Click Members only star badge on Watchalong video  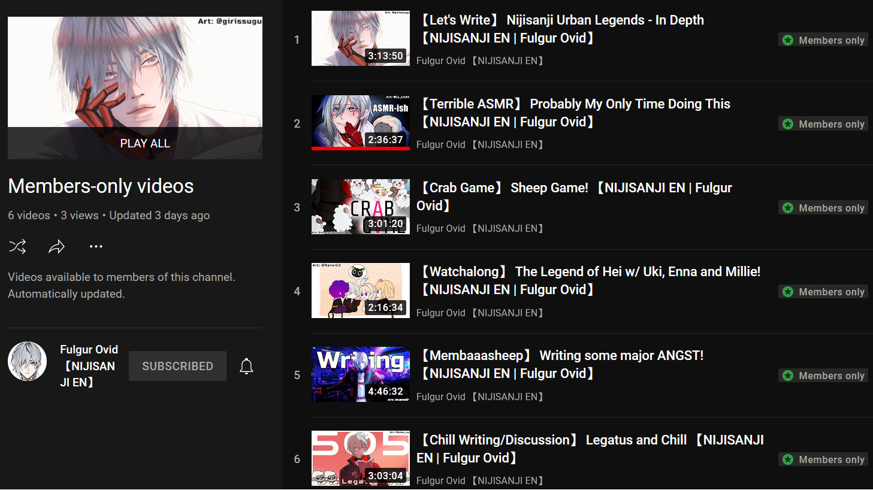tap(823, 292)
